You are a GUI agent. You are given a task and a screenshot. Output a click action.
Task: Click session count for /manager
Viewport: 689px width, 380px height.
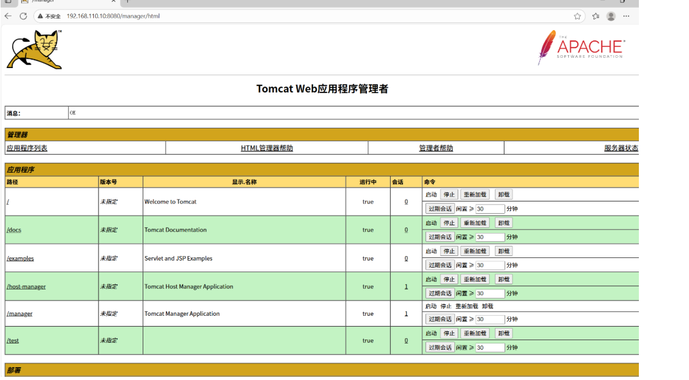tap(406, 314)
